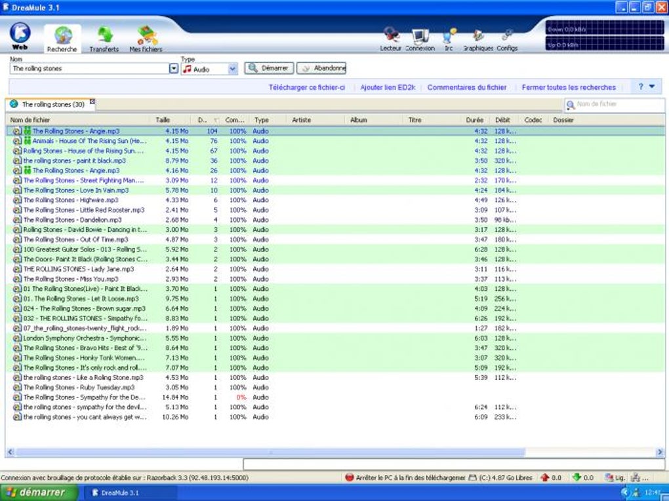Open the Irc chat icon

pyautogui.click(x=449, y=39)
